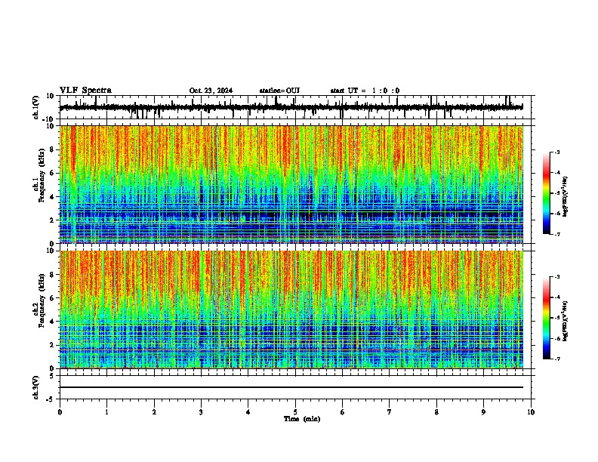Image resolution: width=598 pixels, height=462 pixels.
Task: Click time axis tick label "3"
Action: (x=201, y=412)
